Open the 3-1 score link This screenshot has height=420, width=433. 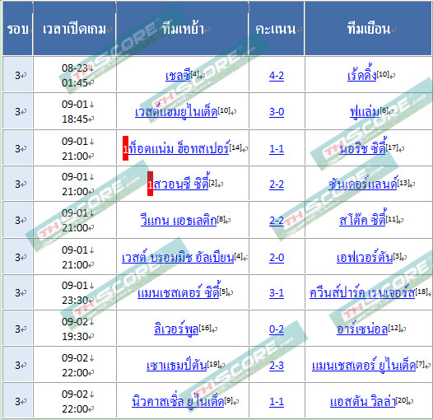(277, 293)
